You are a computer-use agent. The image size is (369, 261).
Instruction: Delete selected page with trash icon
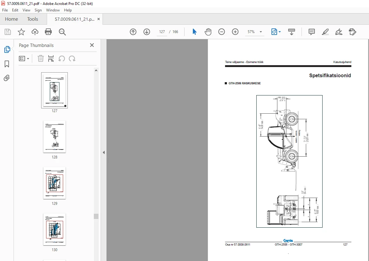point(41,58)
